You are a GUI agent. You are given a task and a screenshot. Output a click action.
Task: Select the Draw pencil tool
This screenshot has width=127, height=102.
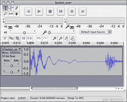coord(17,8)
